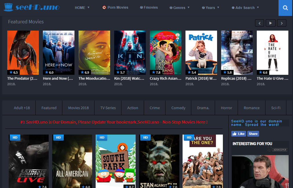
Task: Switch to the Horror tab
Action: tap(226, 108)
